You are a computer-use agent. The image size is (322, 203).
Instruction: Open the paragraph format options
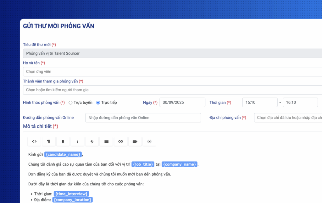(x=49, y=142)
